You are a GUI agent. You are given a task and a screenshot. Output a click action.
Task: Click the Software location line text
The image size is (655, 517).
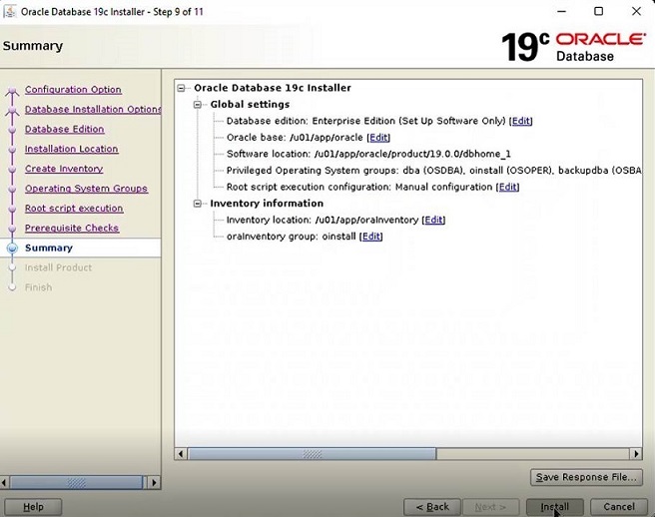click(368, 154)
